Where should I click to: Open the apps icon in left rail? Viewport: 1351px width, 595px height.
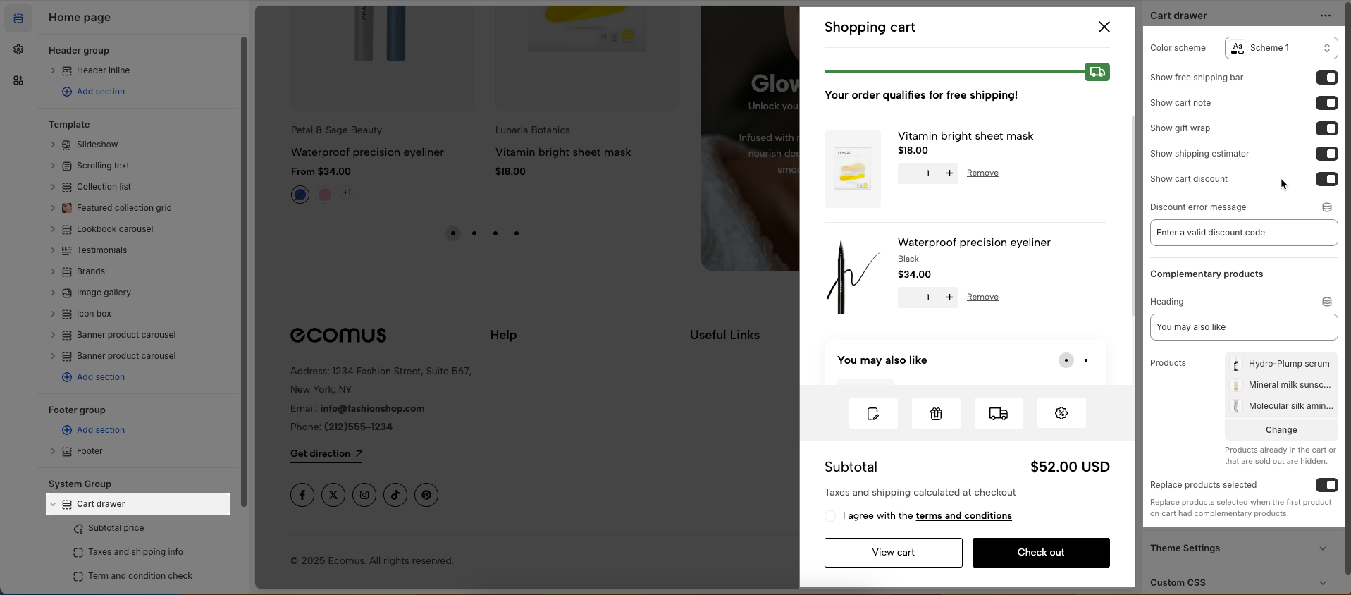coord(18,80)
